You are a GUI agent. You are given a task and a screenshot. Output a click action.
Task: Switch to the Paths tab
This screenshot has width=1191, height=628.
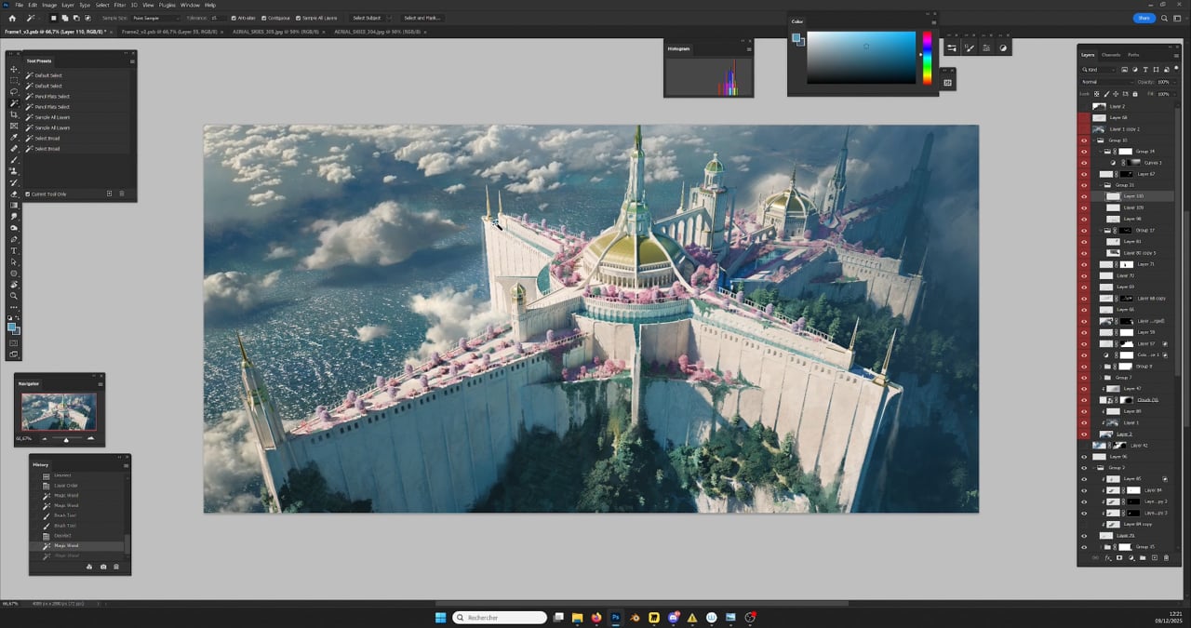point(1133,55)
